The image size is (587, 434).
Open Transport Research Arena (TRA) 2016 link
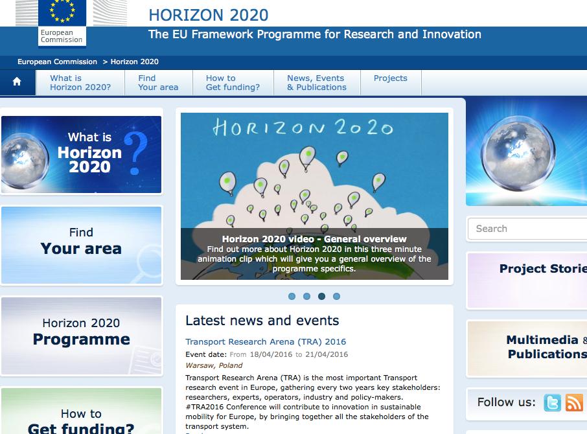tap(266, 341)
